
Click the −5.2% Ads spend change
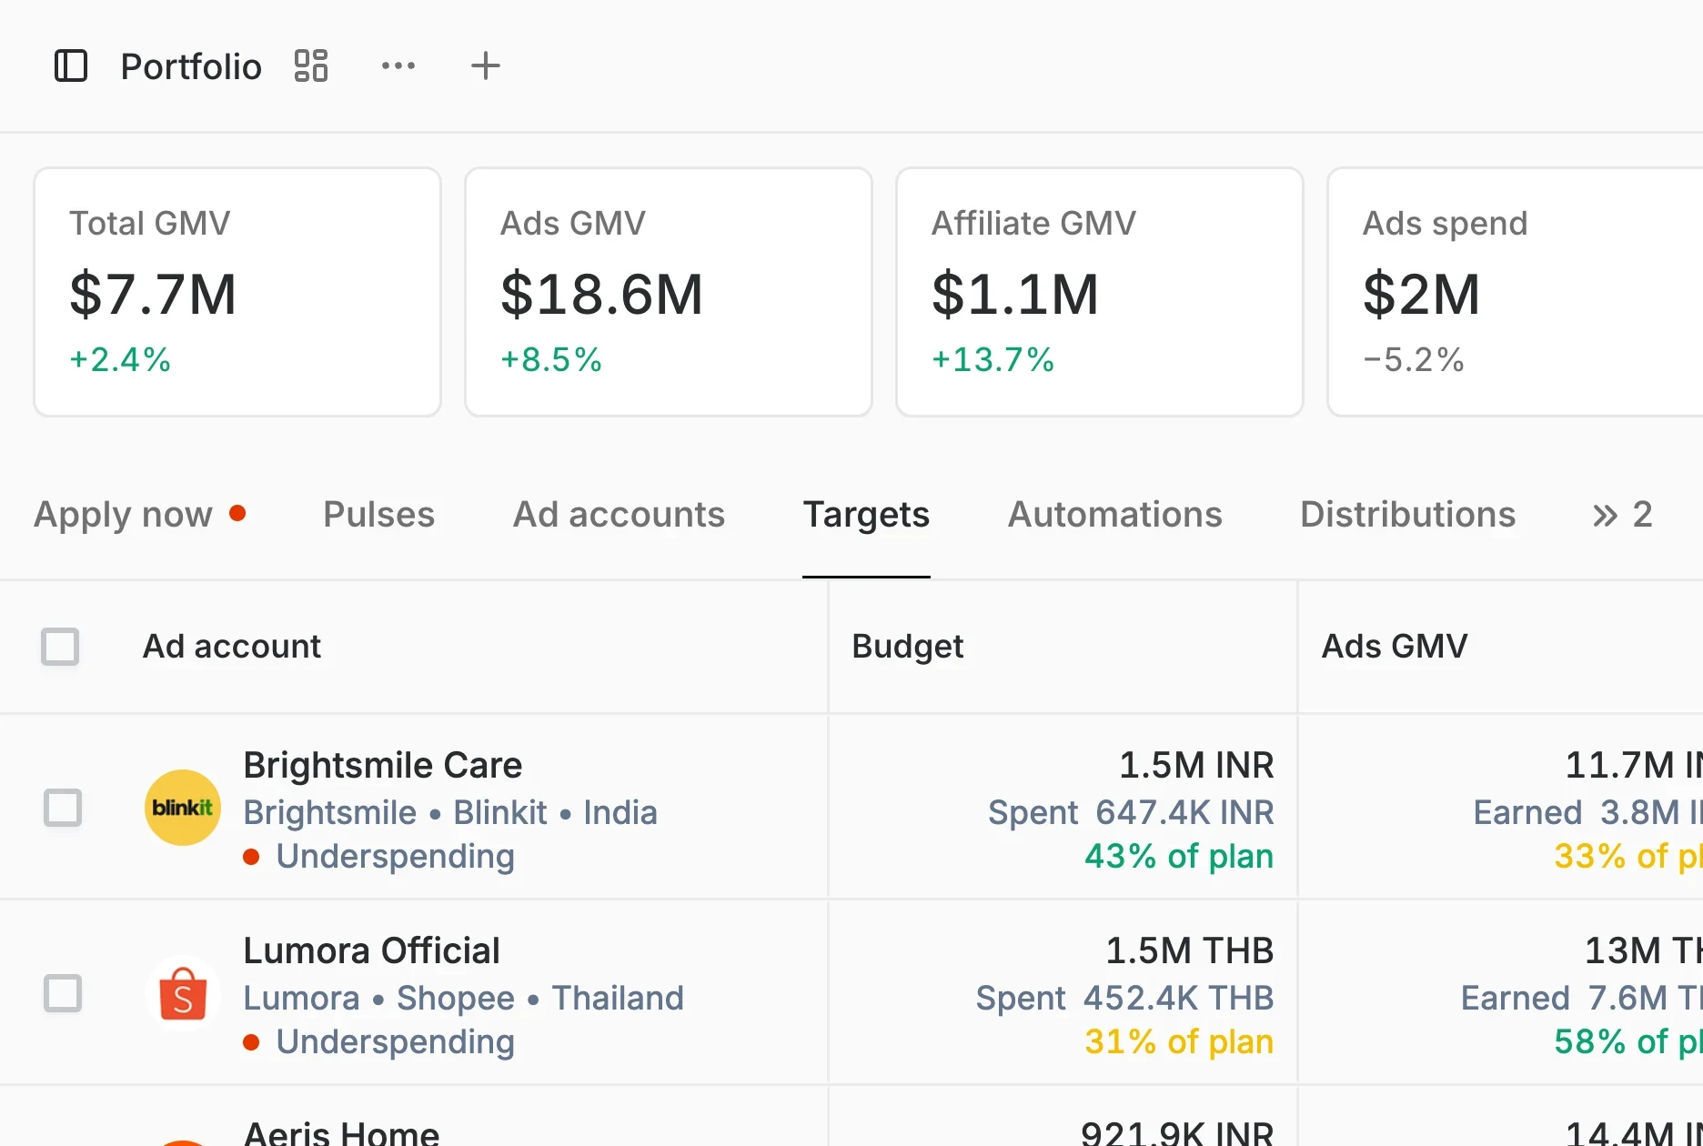coord(1414,359)
